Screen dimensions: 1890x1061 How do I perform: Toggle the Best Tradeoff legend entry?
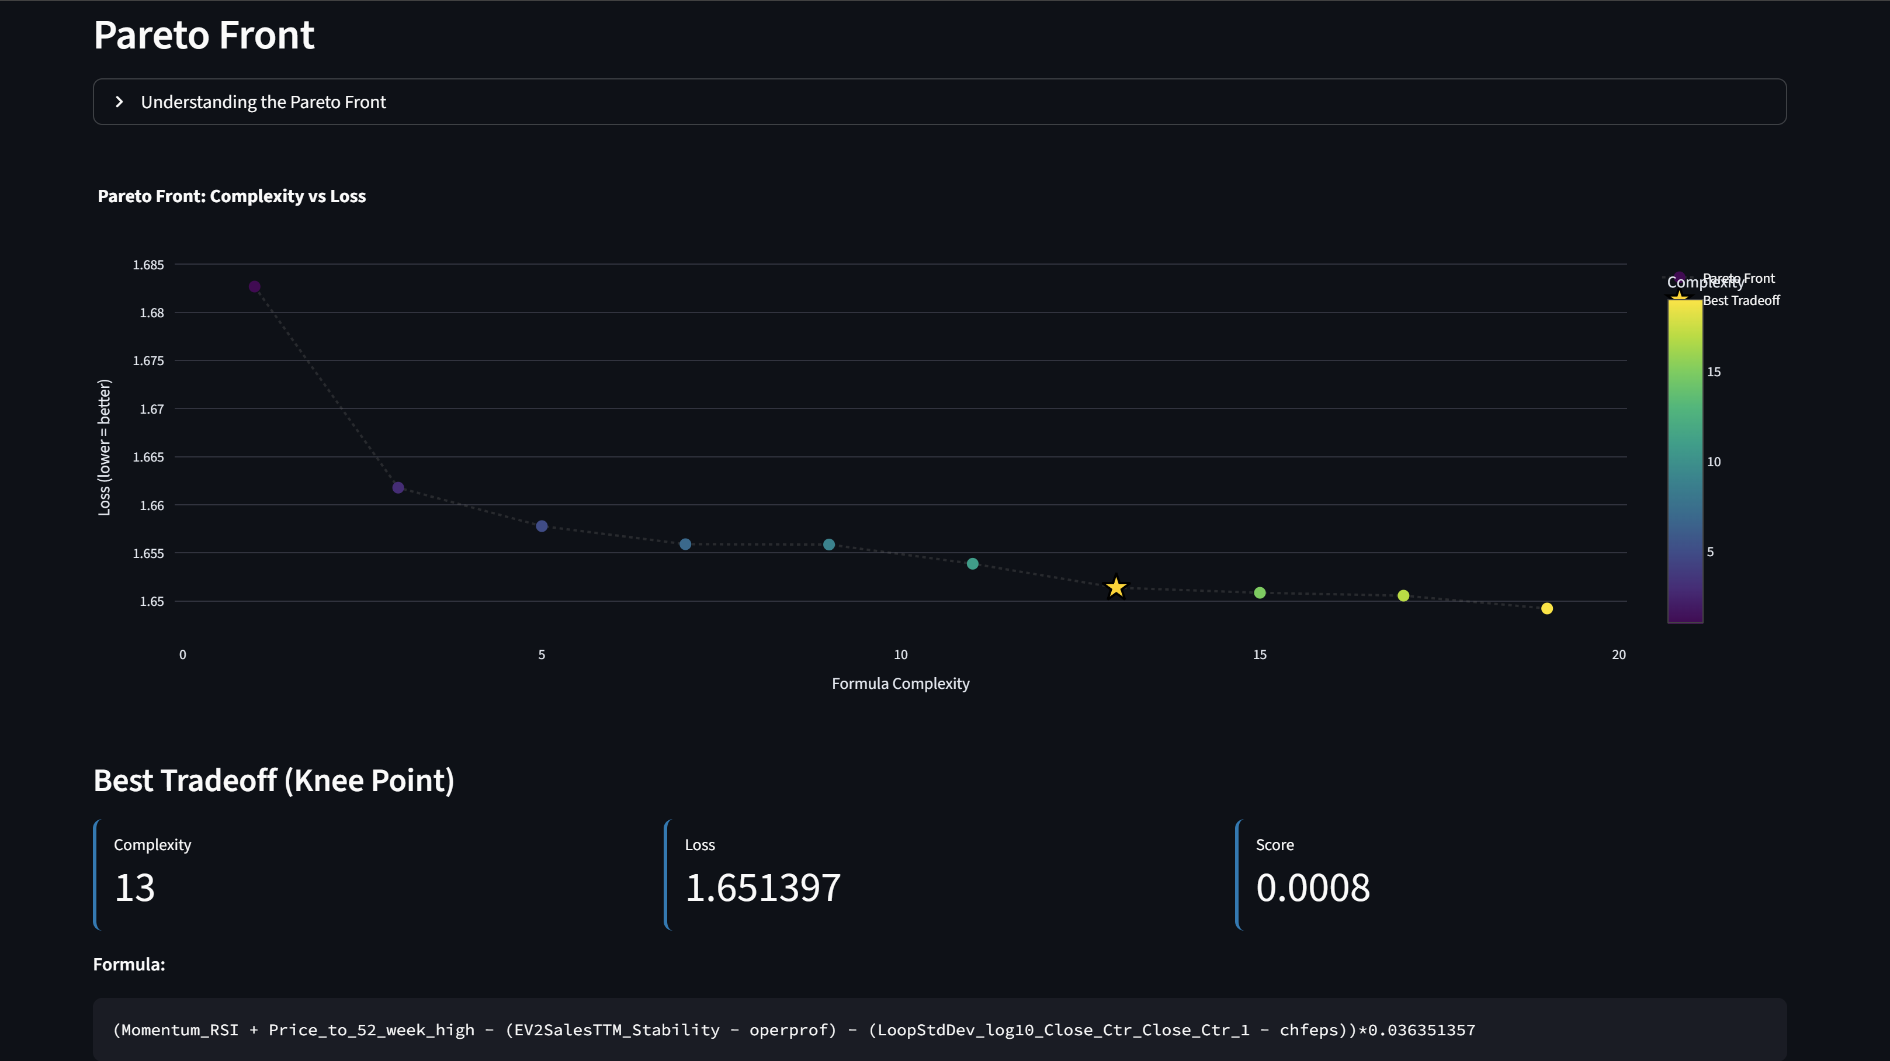tap(1741, 300)
